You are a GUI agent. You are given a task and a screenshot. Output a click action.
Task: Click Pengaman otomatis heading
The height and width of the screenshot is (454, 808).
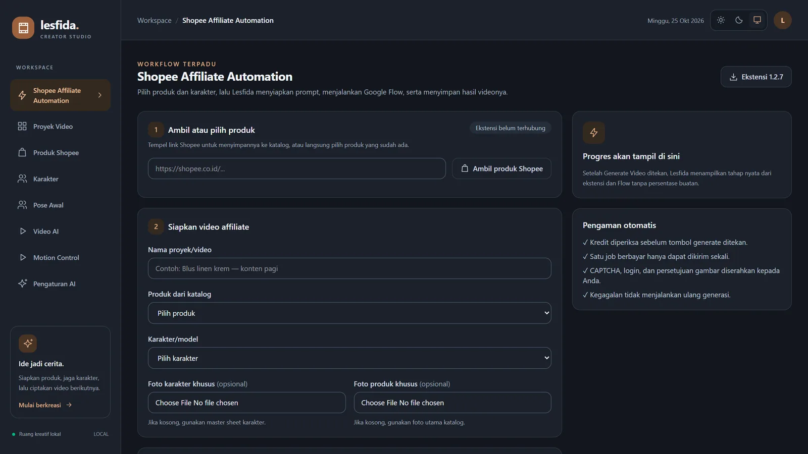619,225
